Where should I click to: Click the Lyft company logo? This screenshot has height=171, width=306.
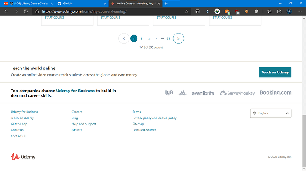click(169, 93)
